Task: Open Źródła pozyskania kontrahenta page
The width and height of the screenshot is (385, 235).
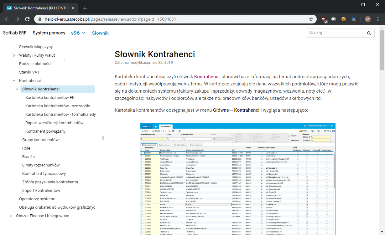Action: [x=50, y=182]
